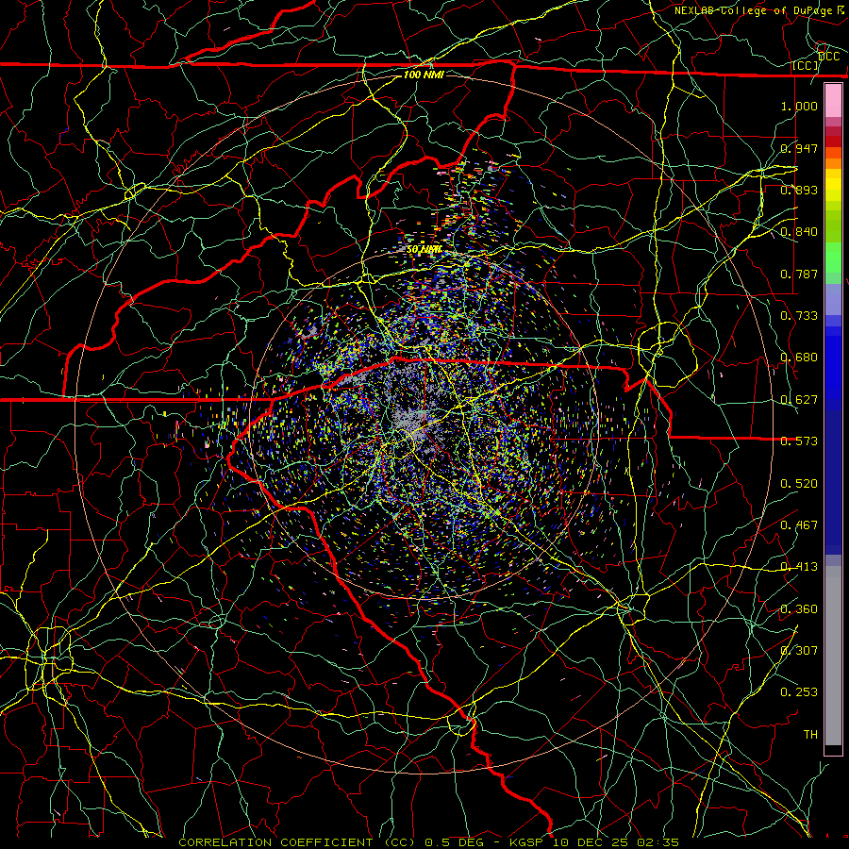Click the 100 NMI range ring label
Viewport: 849px width, 849px height.
pyautogui.click(x=424, y=75)
